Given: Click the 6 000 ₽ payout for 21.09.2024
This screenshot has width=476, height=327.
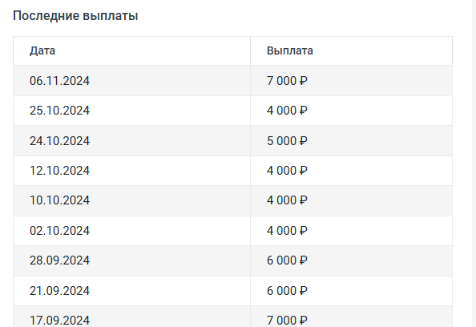Looking at the screenshot, I should (x=287, y=291).
